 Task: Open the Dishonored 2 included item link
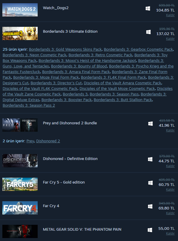(48, 141)
